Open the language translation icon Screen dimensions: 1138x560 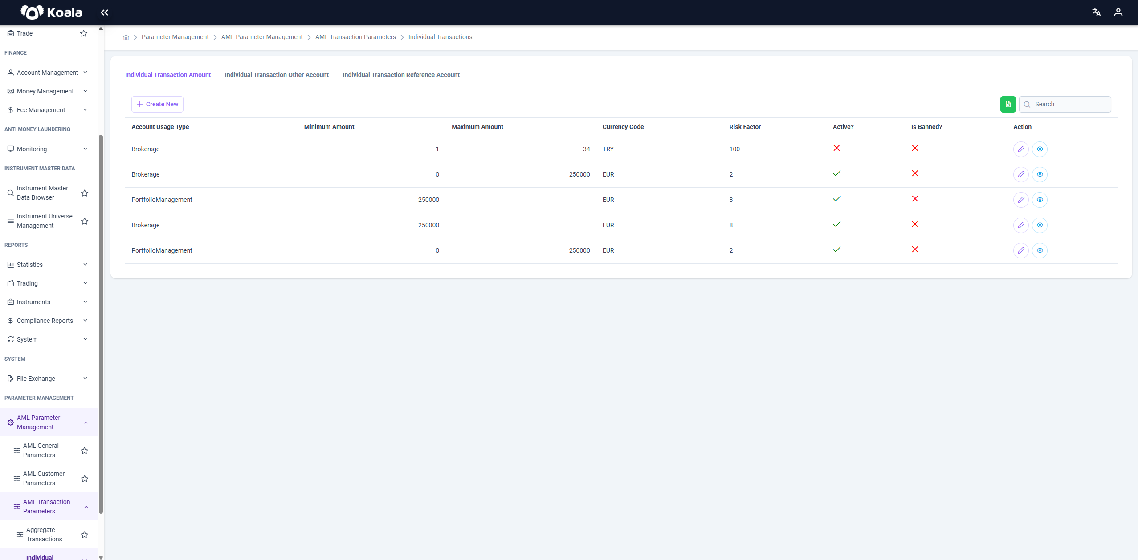pos(1096,12)
